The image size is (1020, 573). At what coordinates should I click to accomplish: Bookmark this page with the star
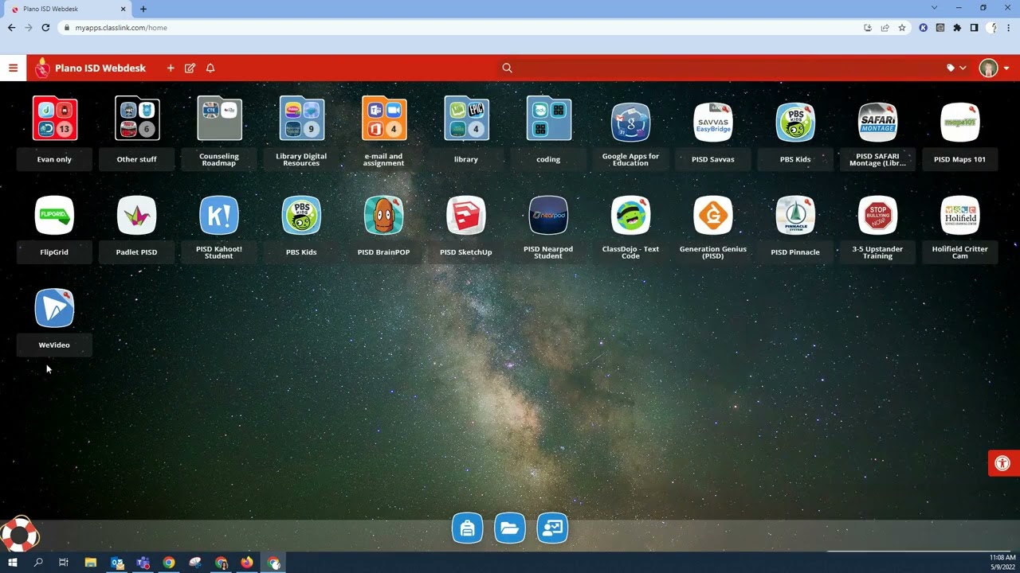[x=902, y=28]
